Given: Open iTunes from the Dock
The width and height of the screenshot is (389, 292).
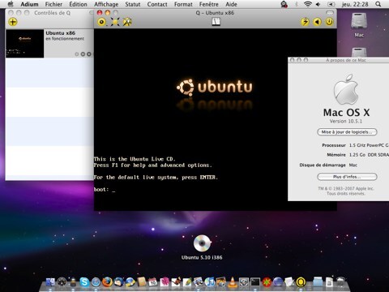Looking at the screenshot, I should 210,282.
